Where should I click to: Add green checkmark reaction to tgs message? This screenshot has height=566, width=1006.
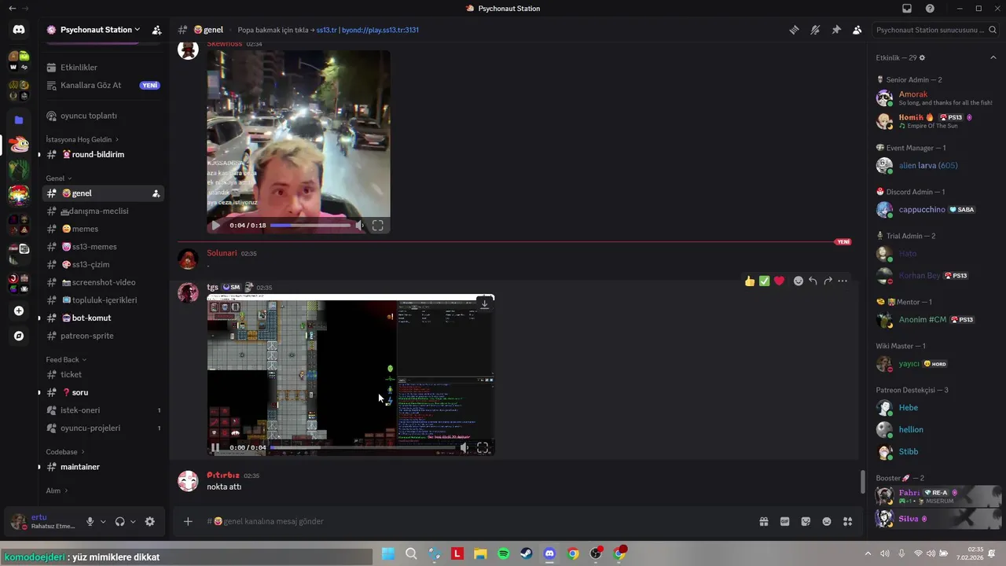(765, 281)
